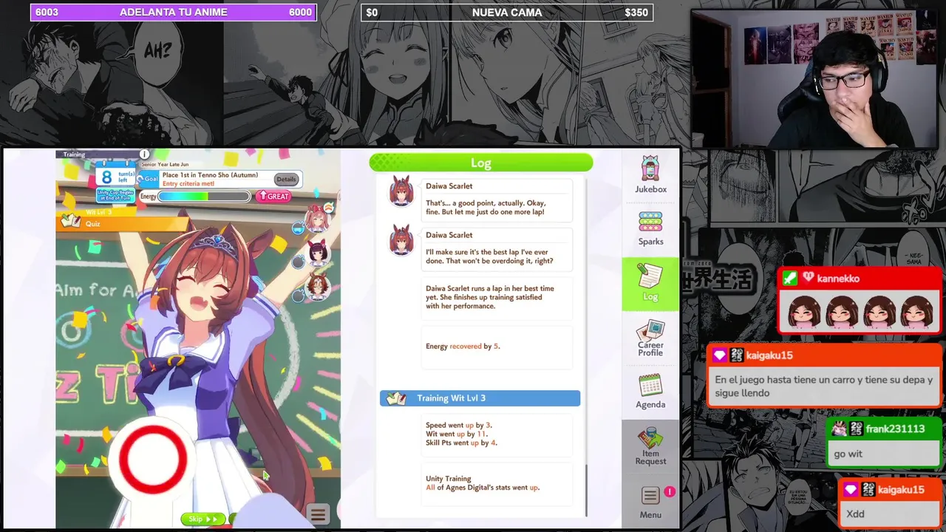Click the Skip fast-forward button
This screenshot has width=946, height=532.
(x=203, y=519)
